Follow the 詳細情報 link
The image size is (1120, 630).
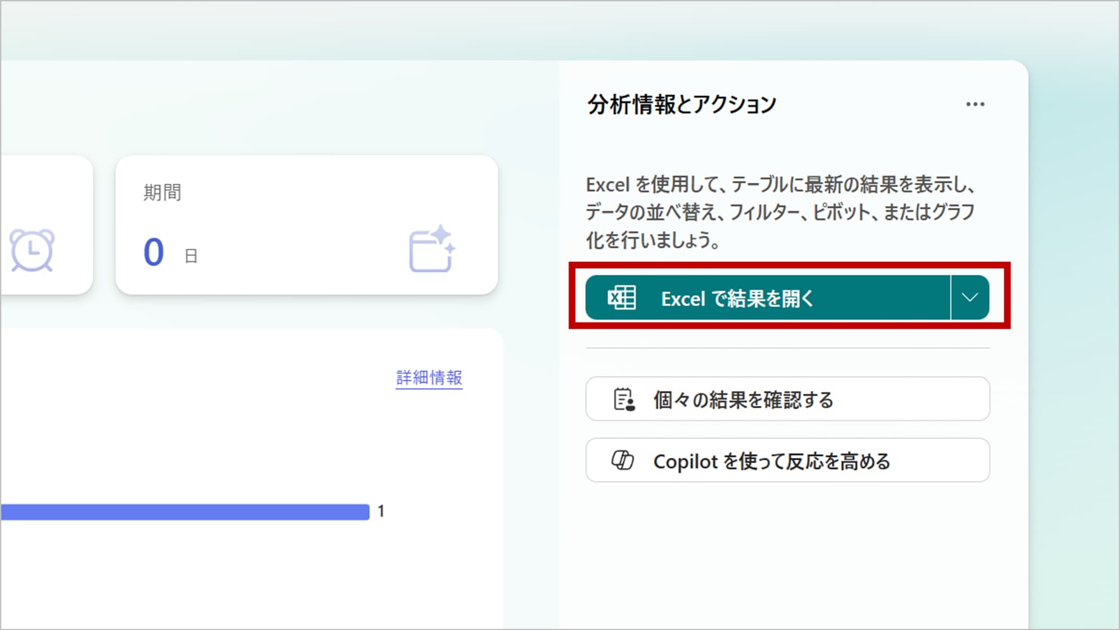pyautogui.click(x=429, y=378)
